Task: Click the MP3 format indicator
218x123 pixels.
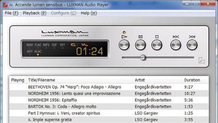Action: click(x=46, y=45)
